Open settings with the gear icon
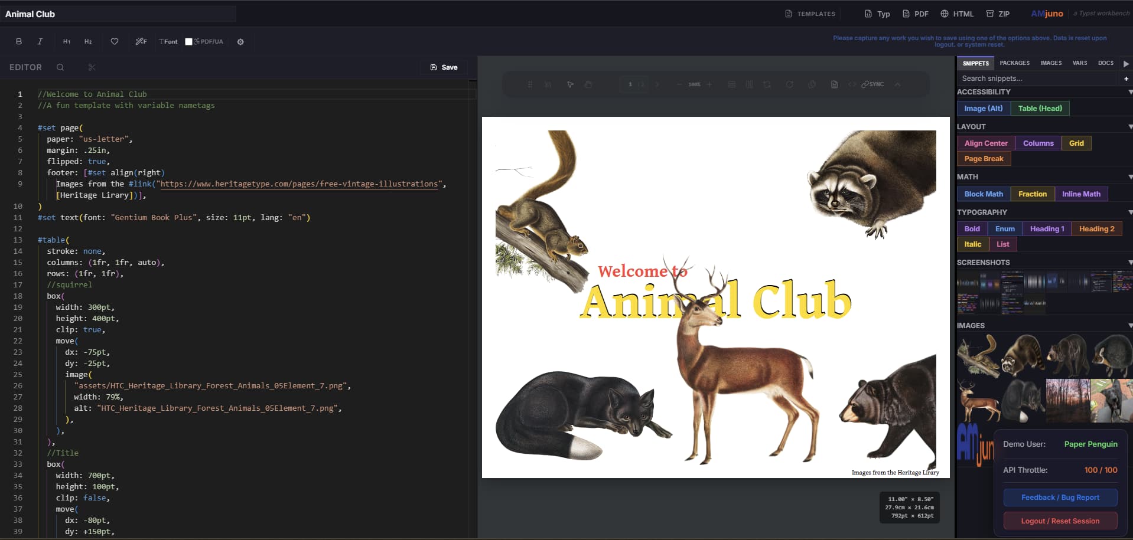This screenshot has height=540, width=1133. [240, 42]
